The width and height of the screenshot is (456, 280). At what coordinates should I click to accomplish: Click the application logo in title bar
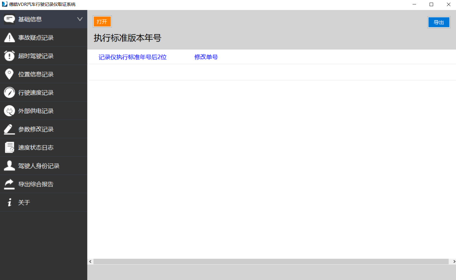[x=4, y=4]
